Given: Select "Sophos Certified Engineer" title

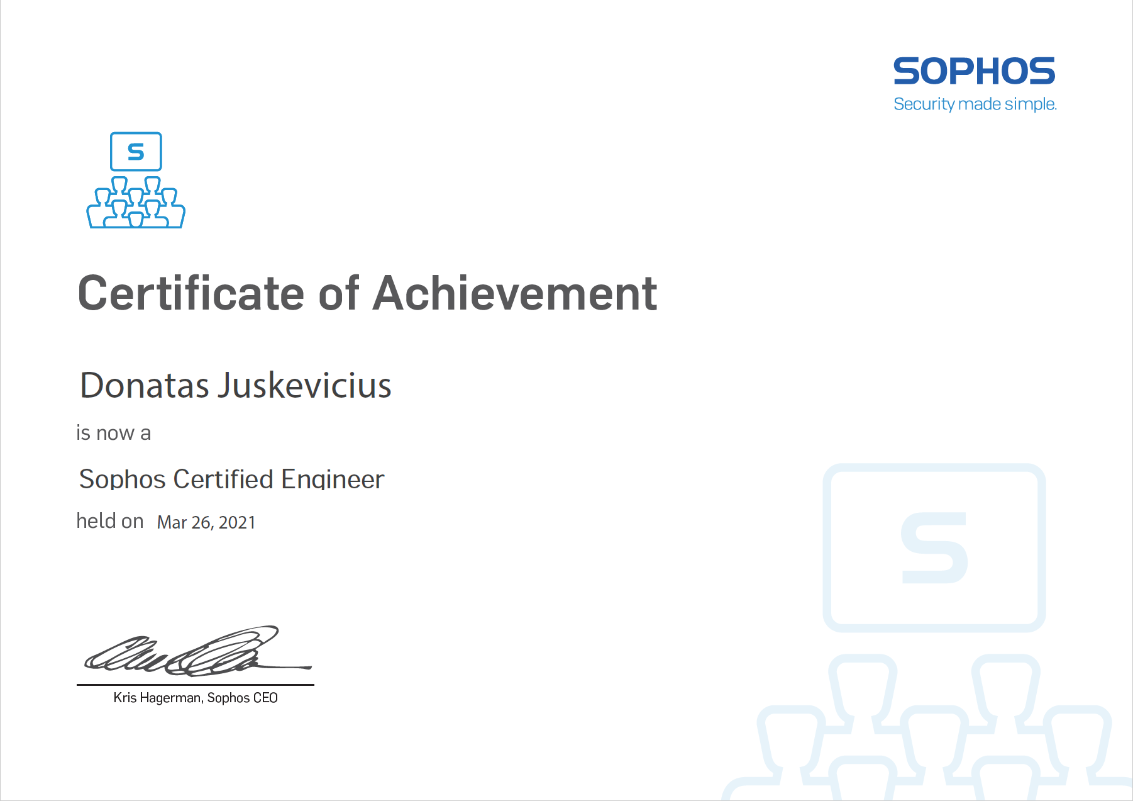Looking at the screenshot, I should coord(231,479).
